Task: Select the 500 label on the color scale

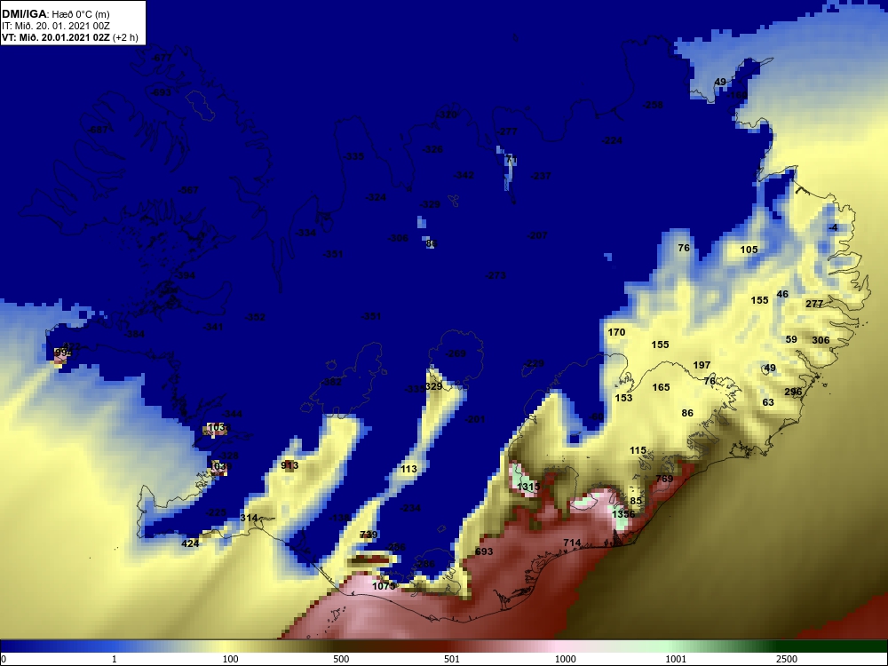Action: tap(341, 659)
